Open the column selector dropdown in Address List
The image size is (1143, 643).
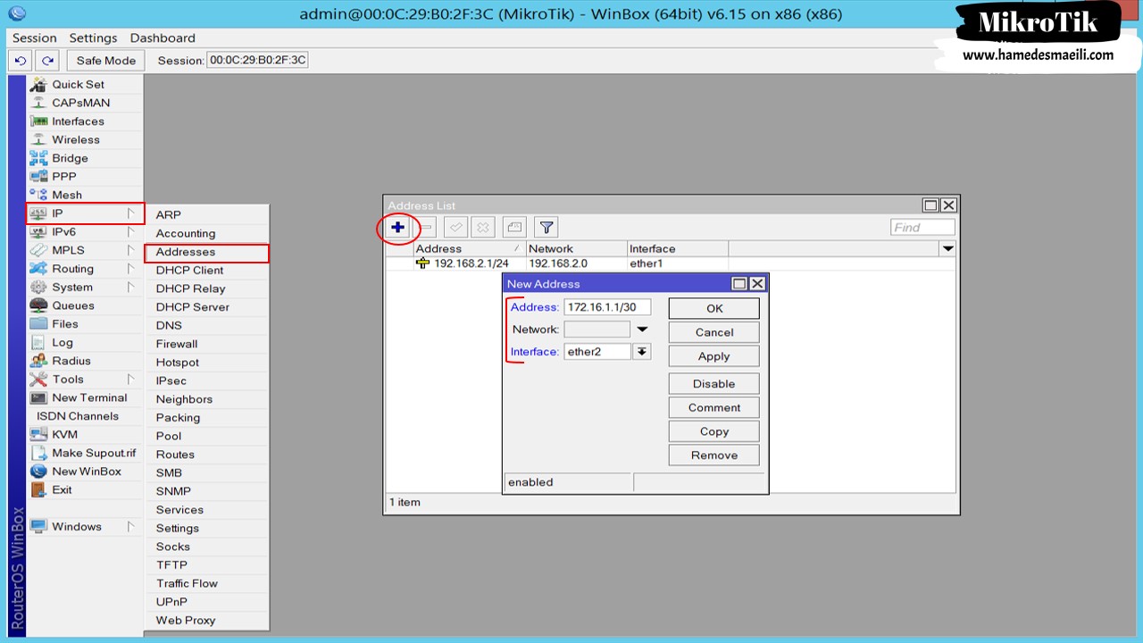[948, 248]
